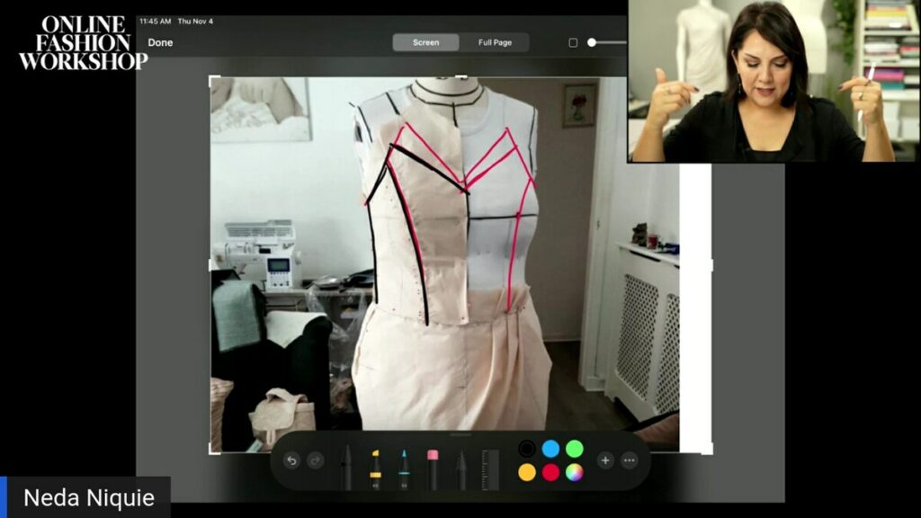
Task: Select the black pen tool
Action: pos(346,468)
